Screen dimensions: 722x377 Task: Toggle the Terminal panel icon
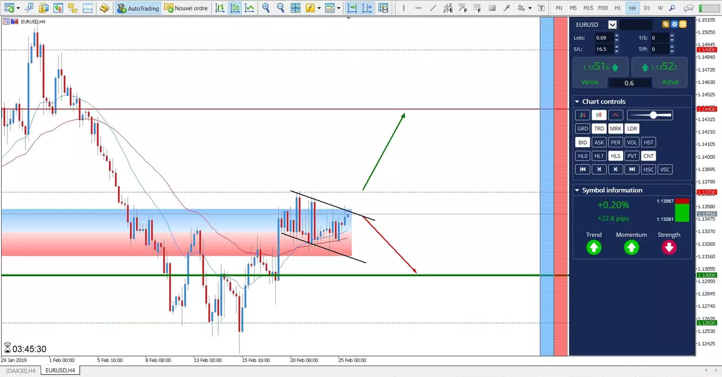[87, 8]
